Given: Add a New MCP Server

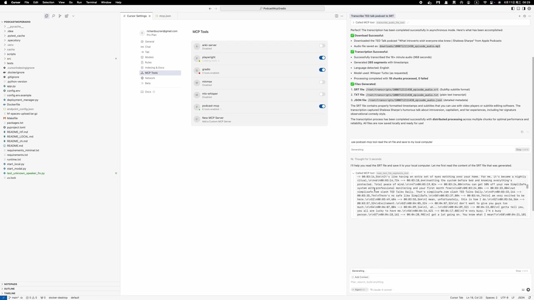Looking at the screenshot, I should coord(259,119).
